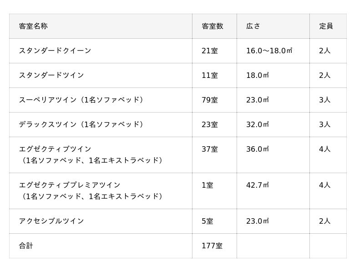
Task: Select the スタンダードツイン room name cell
Action: tap(51, 76)
